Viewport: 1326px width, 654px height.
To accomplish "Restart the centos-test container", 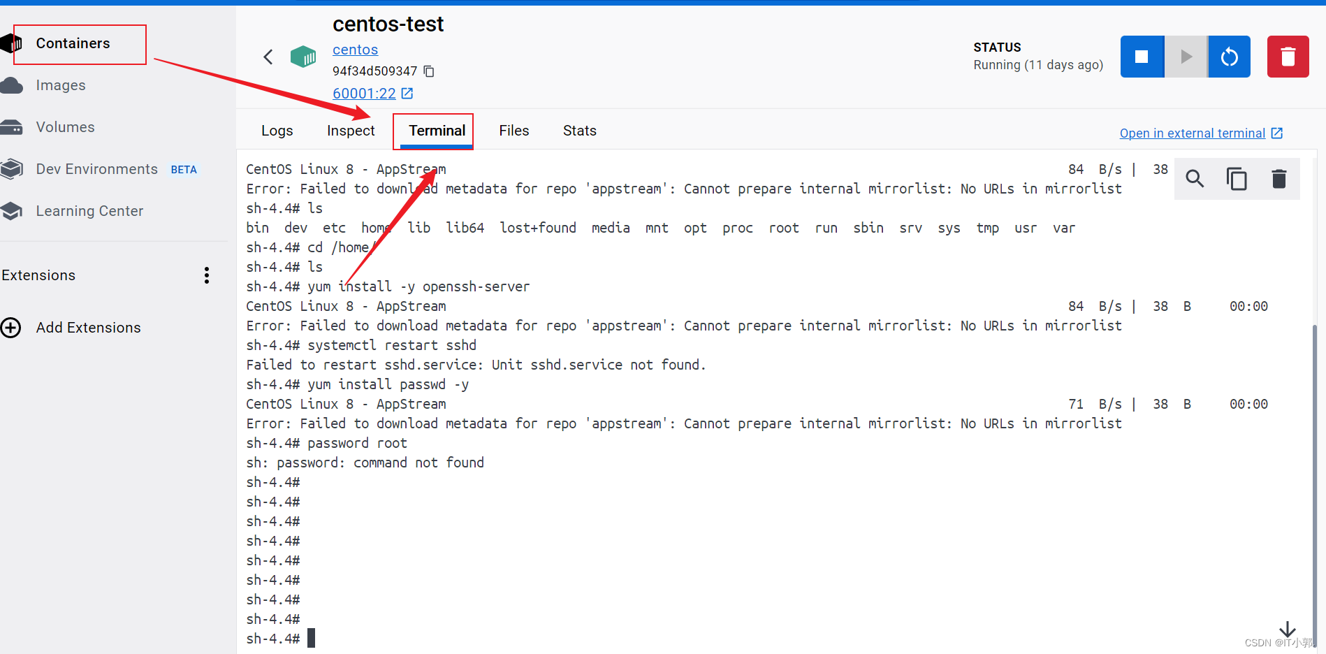I will (1230, 57).
